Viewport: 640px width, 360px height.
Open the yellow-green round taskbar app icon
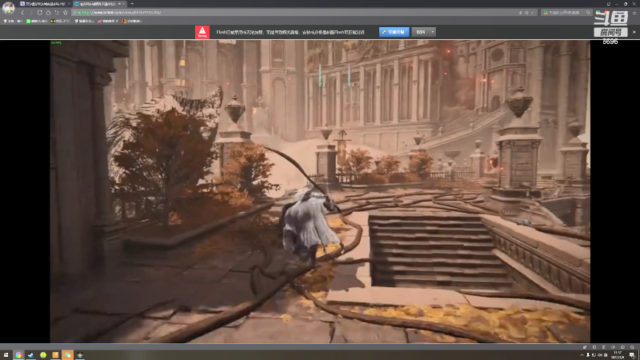click(x=43, y=355)
